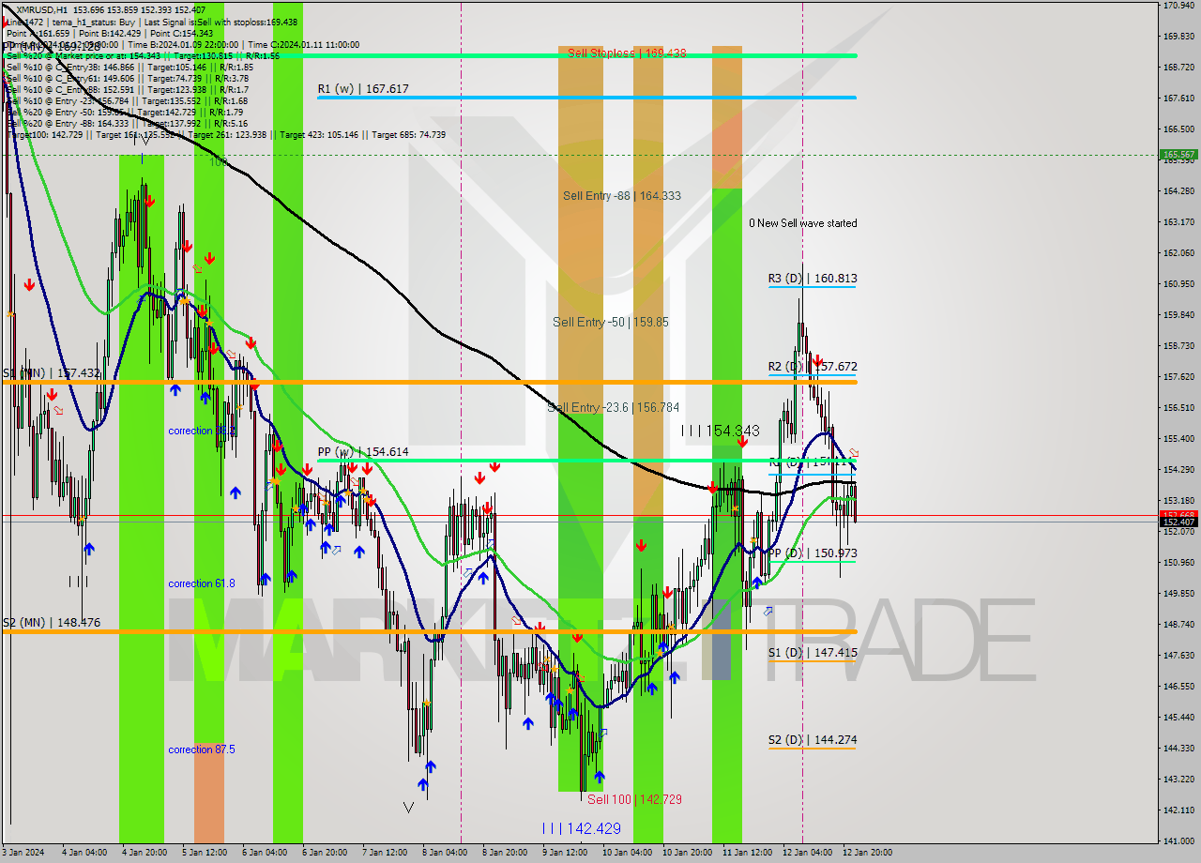Select the 158.730 price axis value
Screen dimensions: 1201x863
point(1178,346)
